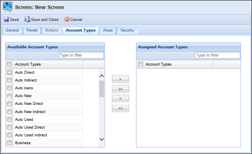Click the Save floppy disk icon

coord(6,19)
